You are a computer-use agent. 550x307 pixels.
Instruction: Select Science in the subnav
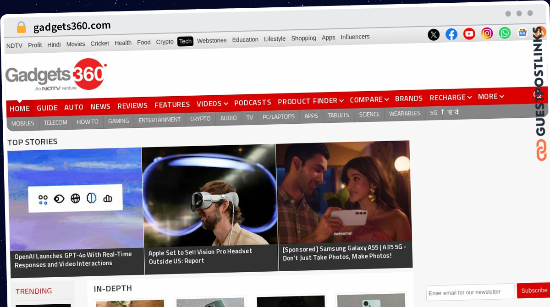click(x=369, y=115)
